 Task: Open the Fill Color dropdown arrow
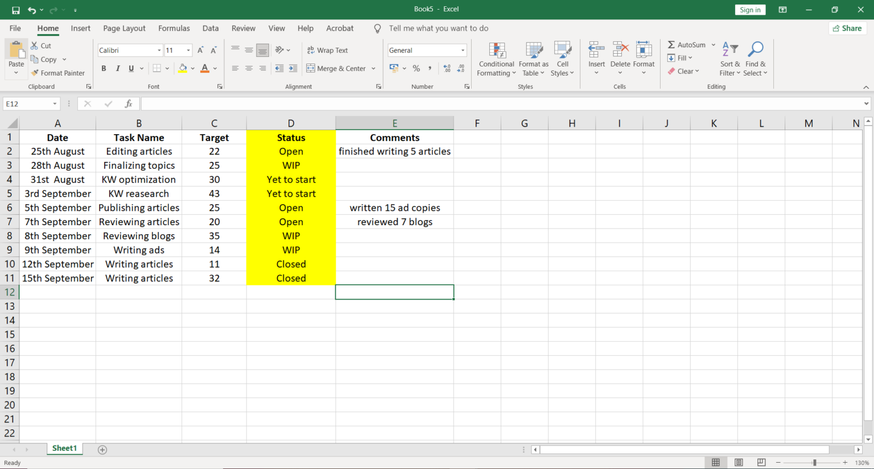(x=192, y=68)
